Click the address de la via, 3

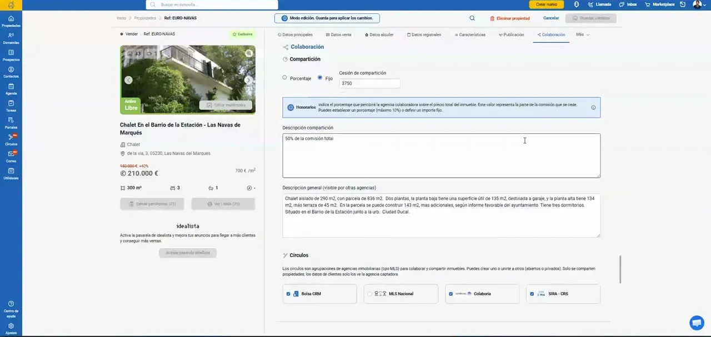point(168,153)
